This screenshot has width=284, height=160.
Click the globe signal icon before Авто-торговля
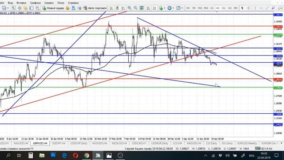79,8
